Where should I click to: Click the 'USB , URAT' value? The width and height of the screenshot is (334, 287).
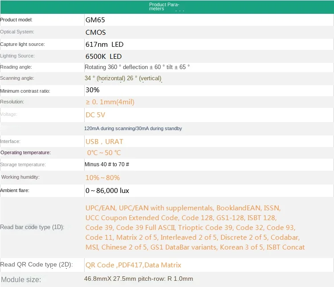tap(104, 142)
